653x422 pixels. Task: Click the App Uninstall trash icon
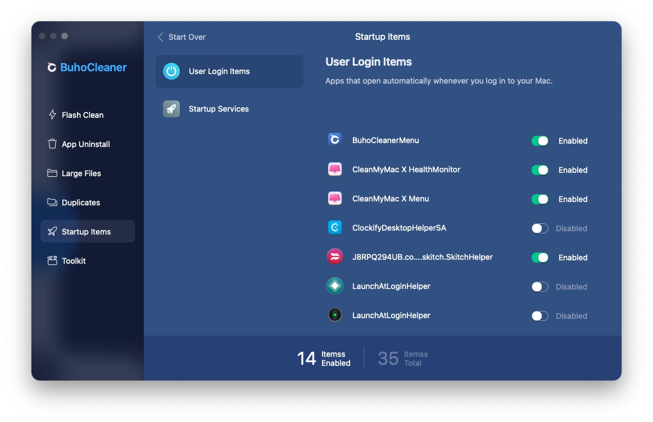[x=52, y=144]
